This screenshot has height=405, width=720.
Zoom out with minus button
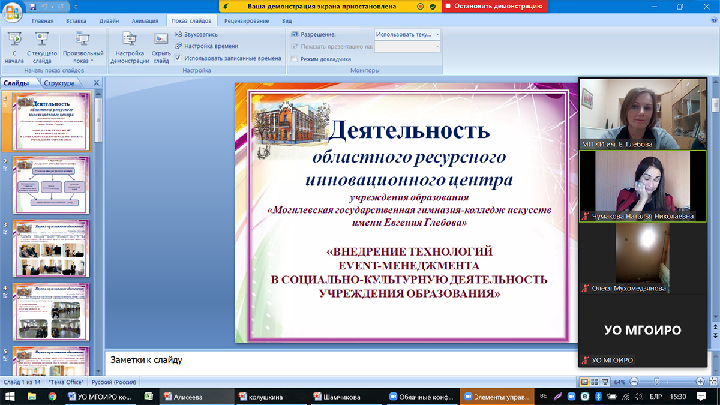tap(634, 382)
